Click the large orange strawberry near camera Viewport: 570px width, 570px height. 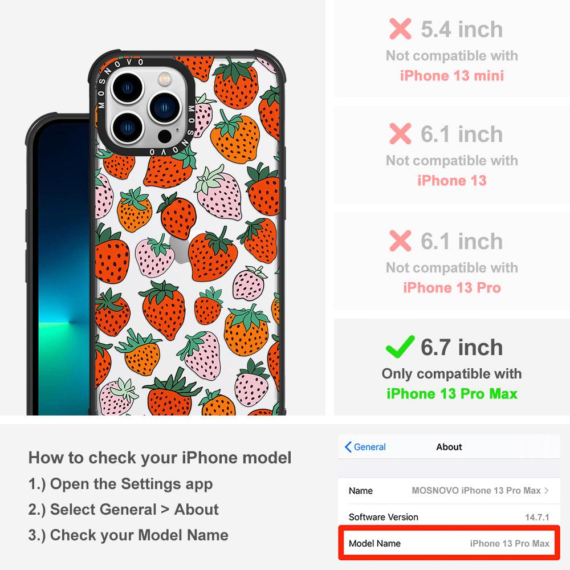coord(235,137)
